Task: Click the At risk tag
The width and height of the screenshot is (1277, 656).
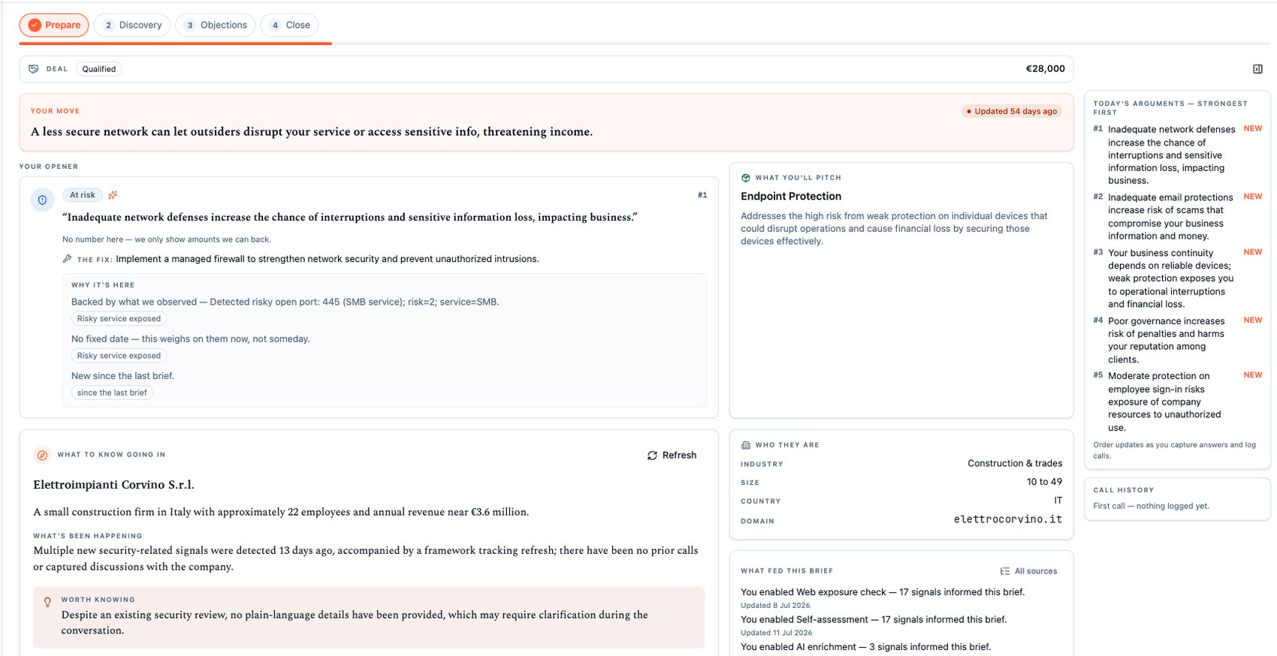Action: [83, 195]
